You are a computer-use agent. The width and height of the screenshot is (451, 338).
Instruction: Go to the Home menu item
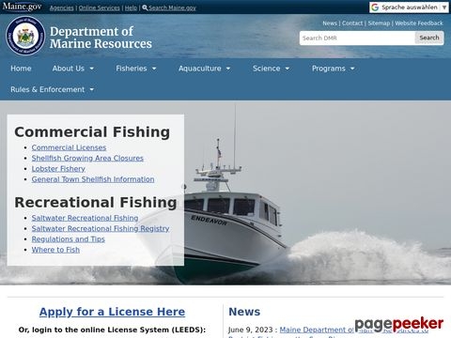click(21, 69)
